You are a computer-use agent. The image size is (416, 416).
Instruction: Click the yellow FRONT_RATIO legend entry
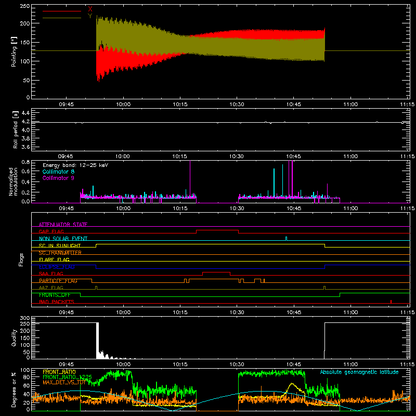coord(59,372)
